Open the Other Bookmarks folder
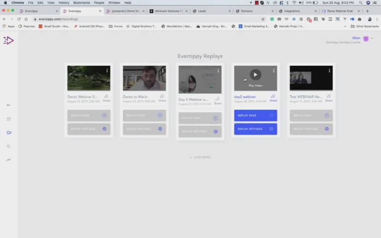The width and height of the screenshot is (381, 238). click(x=365, y=26)
